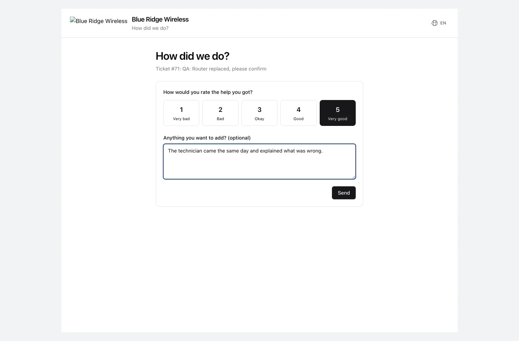Click the "Anything you want to add?" label
The image size is (519, 341).
tap(207, 138)
